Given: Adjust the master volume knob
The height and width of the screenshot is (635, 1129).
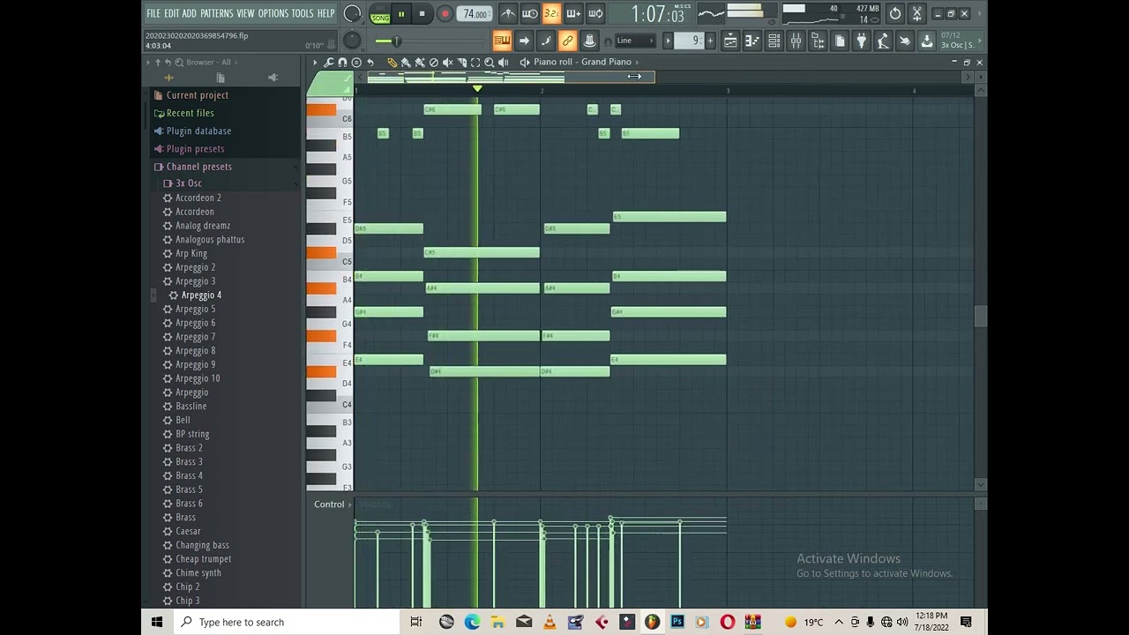Looking at the screenshot, I should pos(352,13).
